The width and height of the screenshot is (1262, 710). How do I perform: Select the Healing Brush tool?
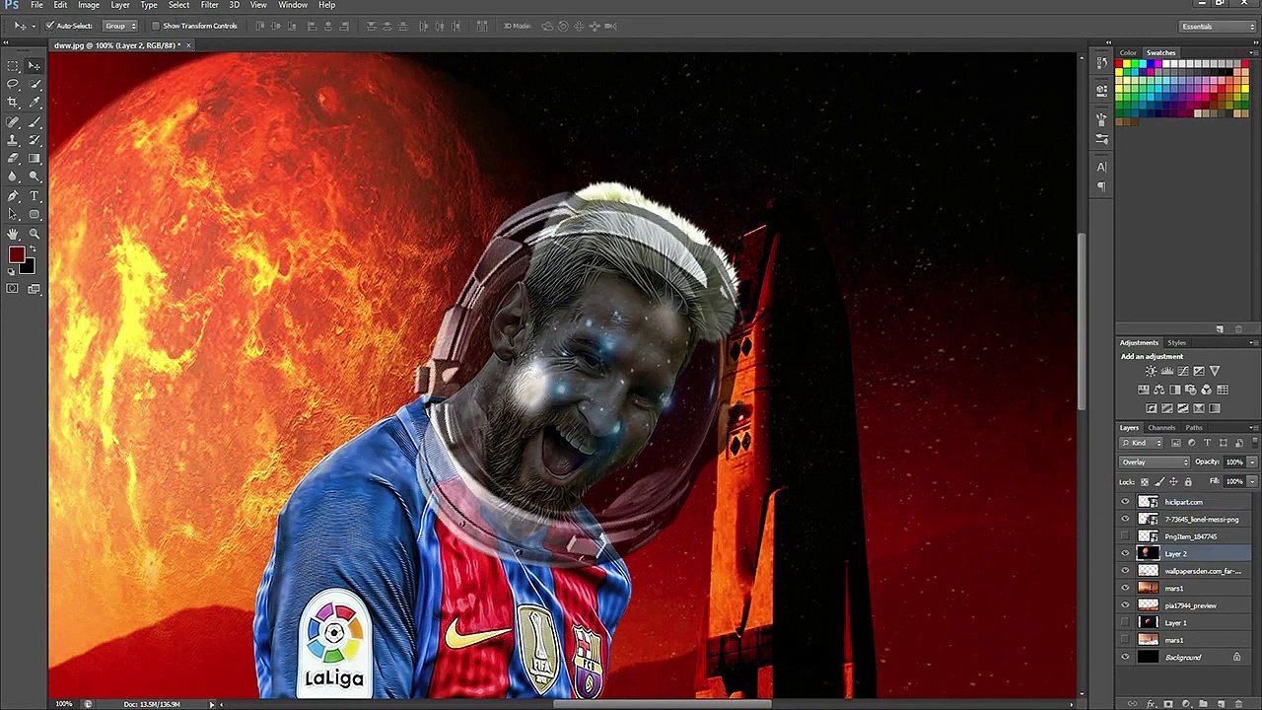[13, 122]
